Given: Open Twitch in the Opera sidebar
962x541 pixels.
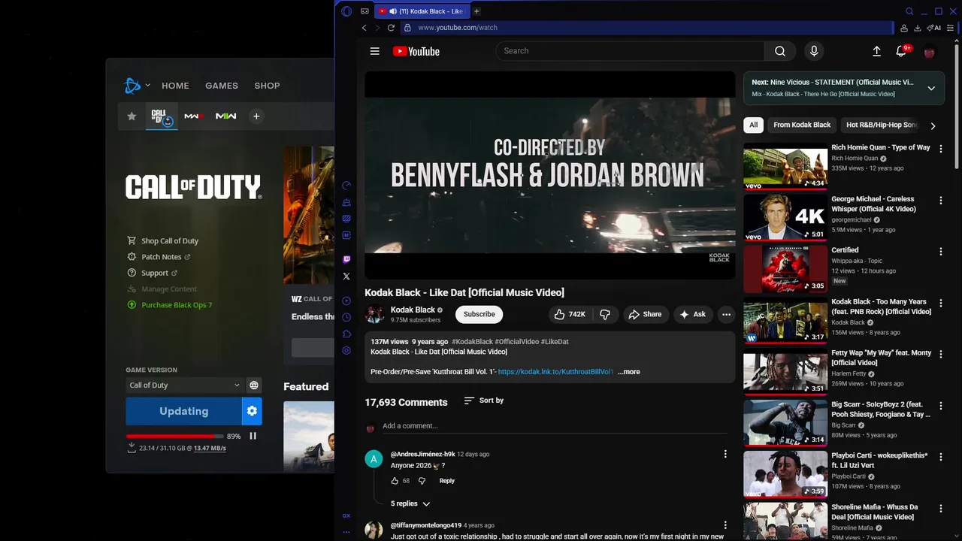Looking at the screenshot, I should [346, 259].
